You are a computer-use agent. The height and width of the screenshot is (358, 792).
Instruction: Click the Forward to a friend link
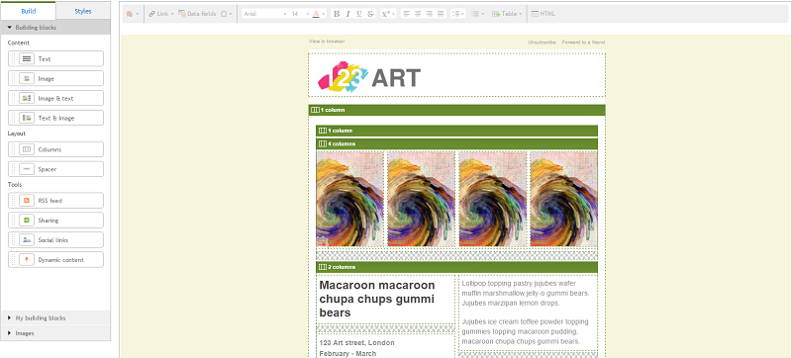click(583, 43)
